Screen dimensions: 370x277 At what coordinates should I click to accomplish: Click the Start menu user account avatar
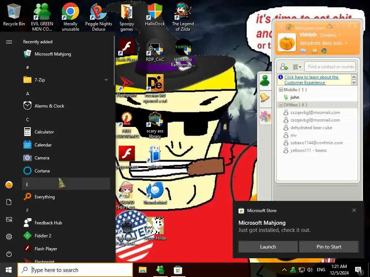[x=9, y=185]
